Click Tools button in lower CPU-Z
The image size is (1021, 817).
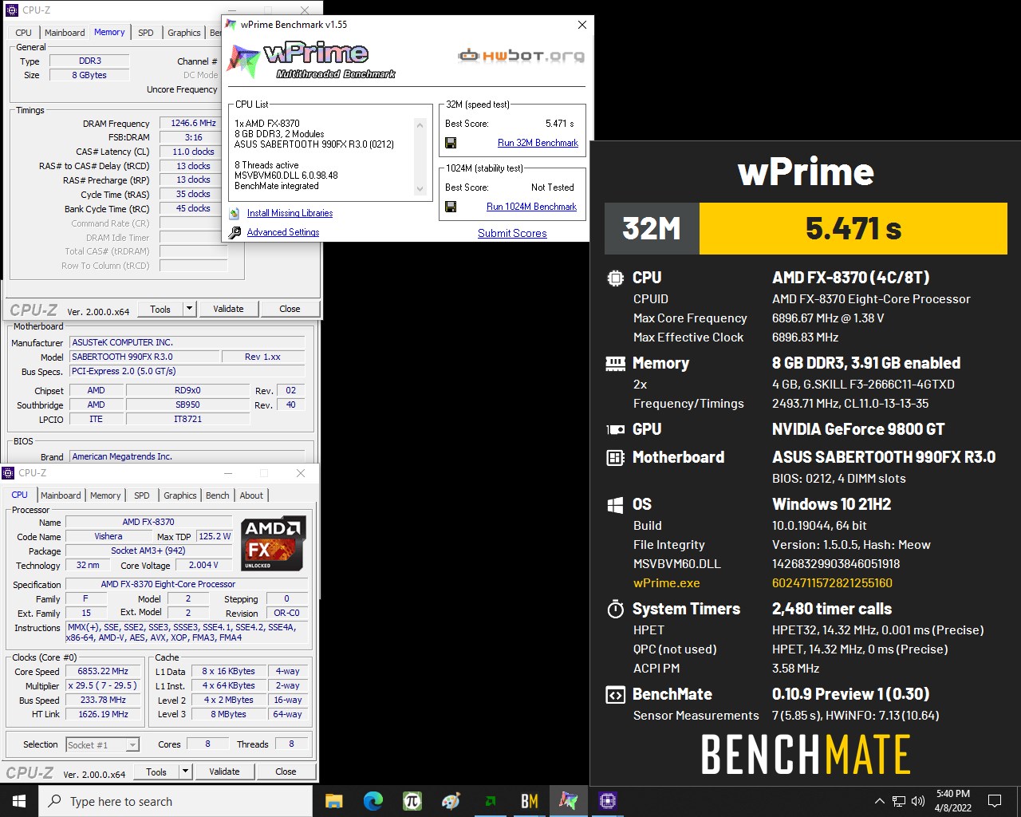[156, 772]
